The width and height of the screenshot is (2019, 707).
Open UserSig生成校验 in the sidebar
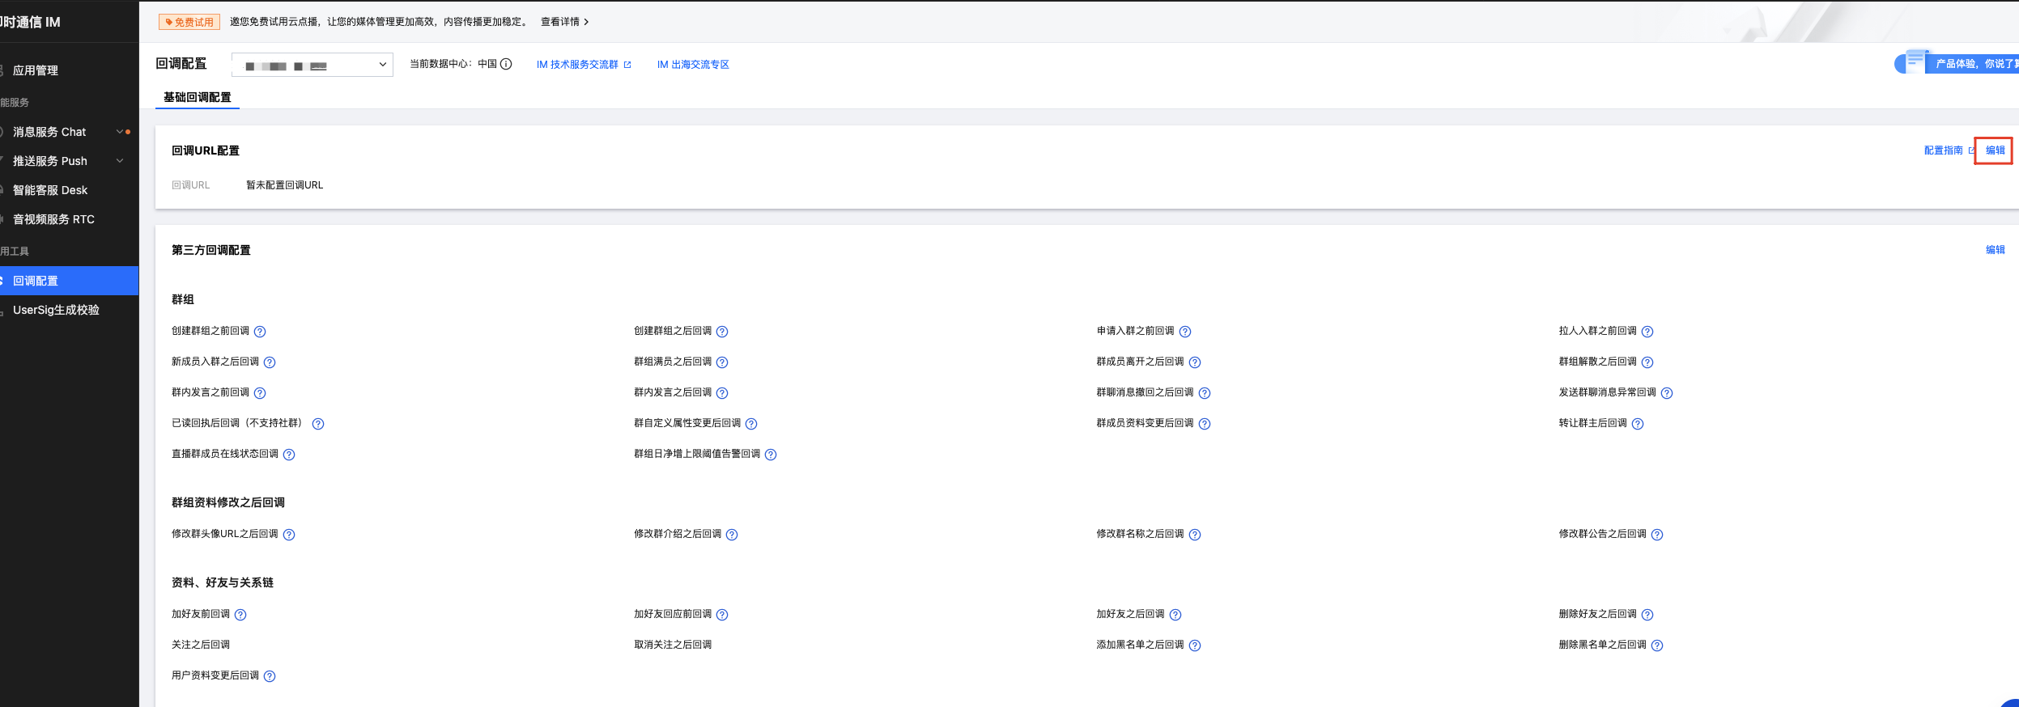pyautogui.click(x=56, y=310)
